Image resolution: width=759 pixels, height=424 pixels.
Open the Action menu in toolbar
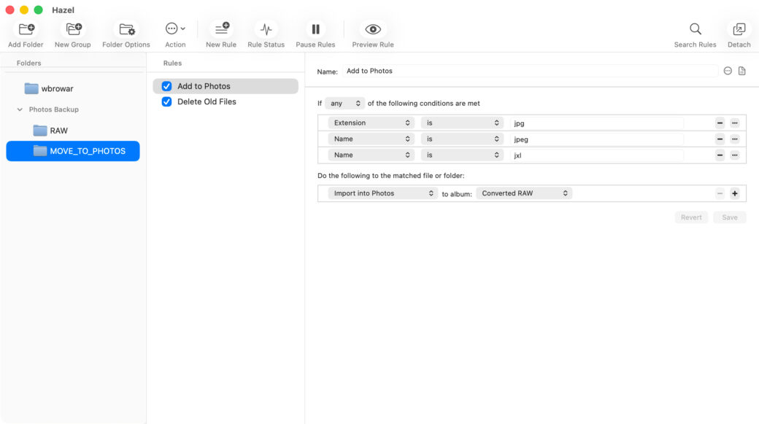174,29
